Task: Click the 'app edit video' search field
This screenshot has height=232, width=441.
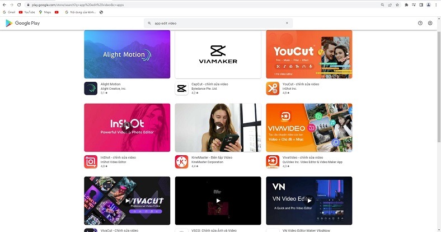Action: [218, 23]
